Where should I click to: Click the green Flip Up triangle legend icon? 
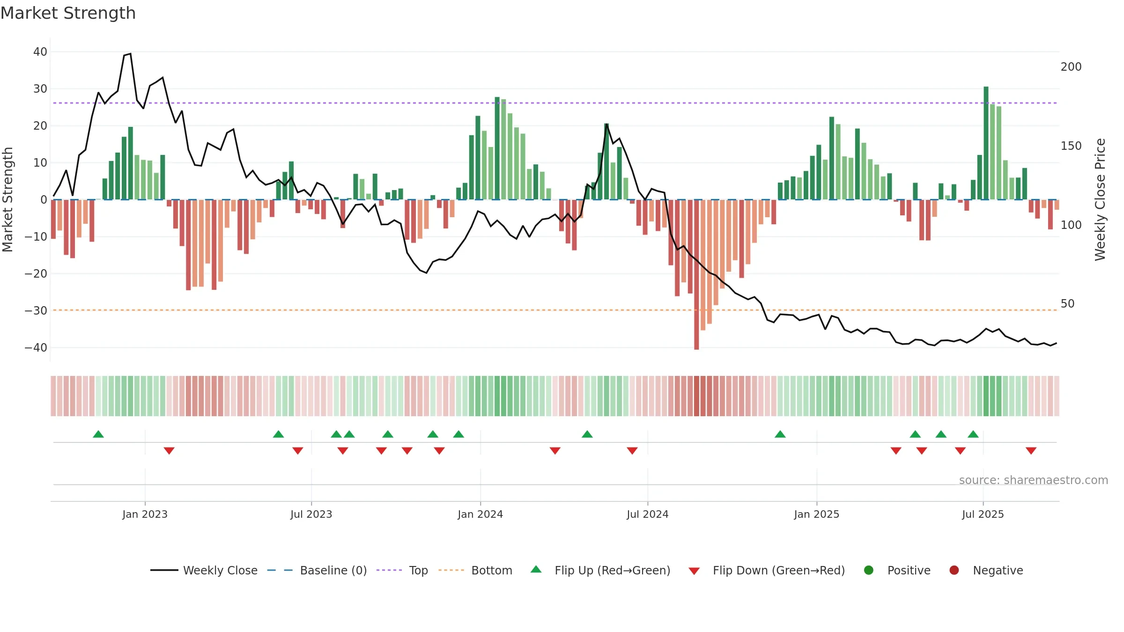536,569
